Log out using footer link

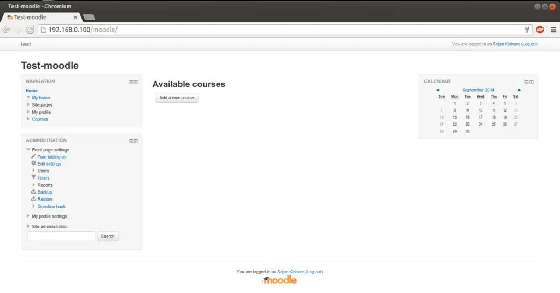314,272
